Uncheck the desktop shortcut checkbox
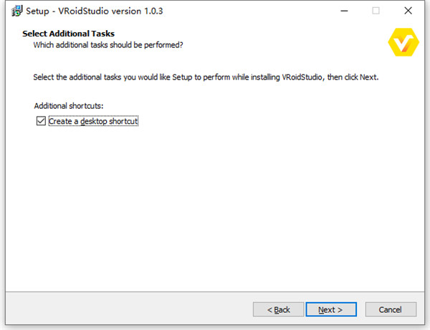The width and height of the screenshot is (430, 330). pos(40,122)
